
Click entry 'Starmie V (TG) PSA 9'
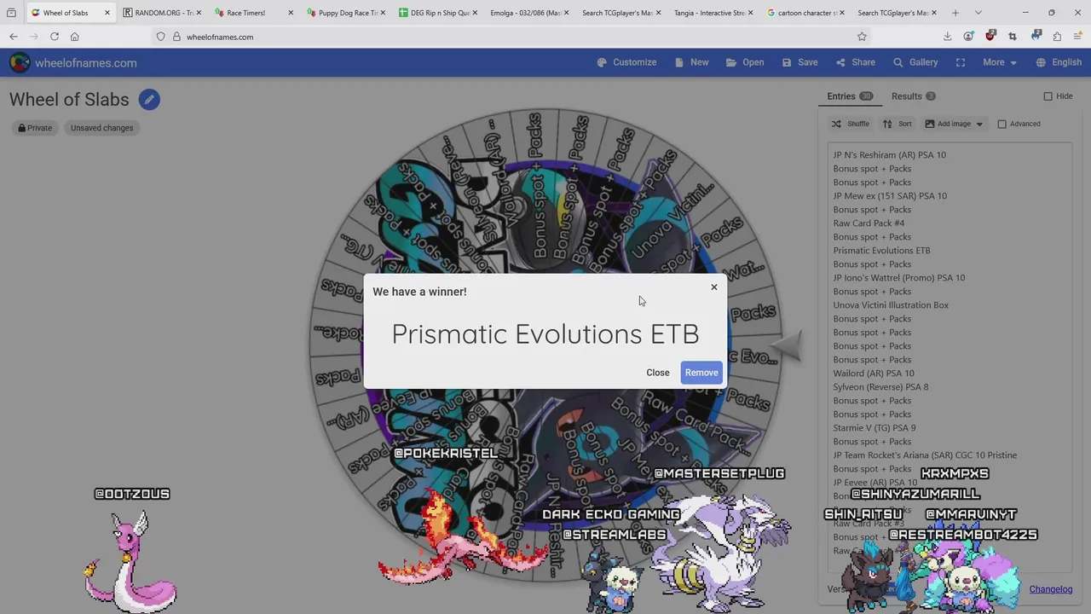tap(875, 428)
